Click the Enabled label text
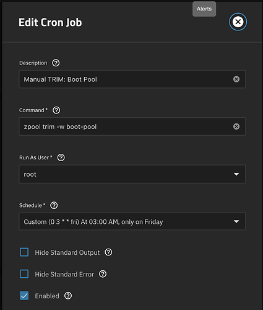Image resolution: width=263 pixels, height=310 pixels. point(47,296)
